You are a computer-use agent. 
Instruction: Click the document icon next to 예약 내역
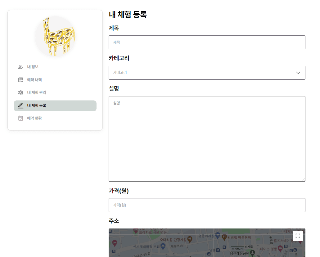[20, 80]
